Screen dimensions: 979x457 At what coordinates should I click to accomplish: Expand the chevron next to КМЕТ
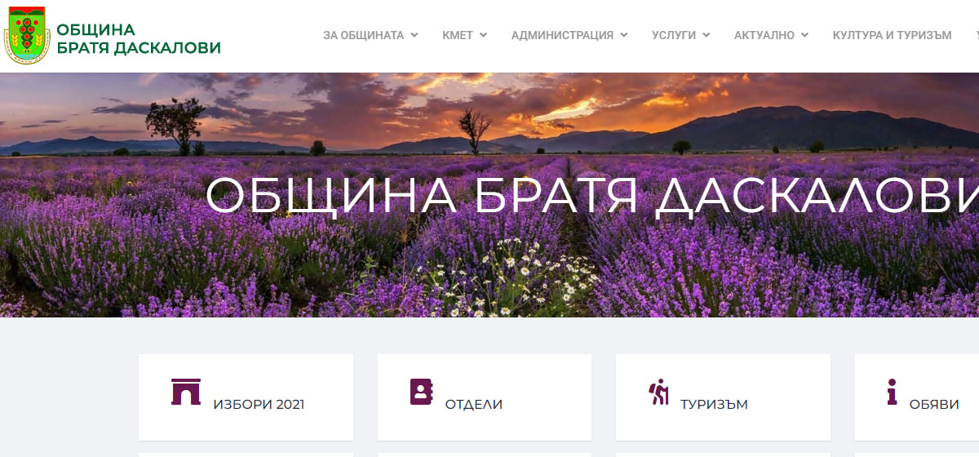[483, 35]
